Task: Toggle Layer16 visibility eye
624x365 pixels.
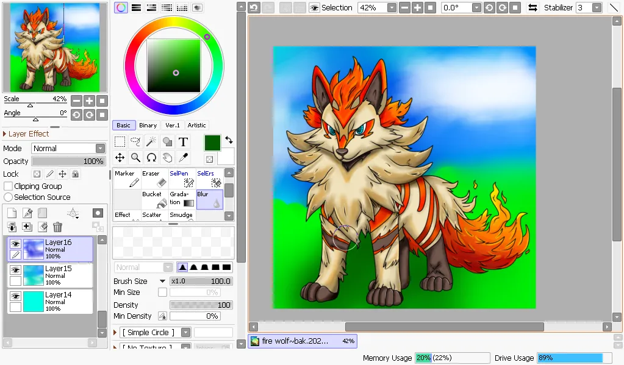Action: click(15, 244)
